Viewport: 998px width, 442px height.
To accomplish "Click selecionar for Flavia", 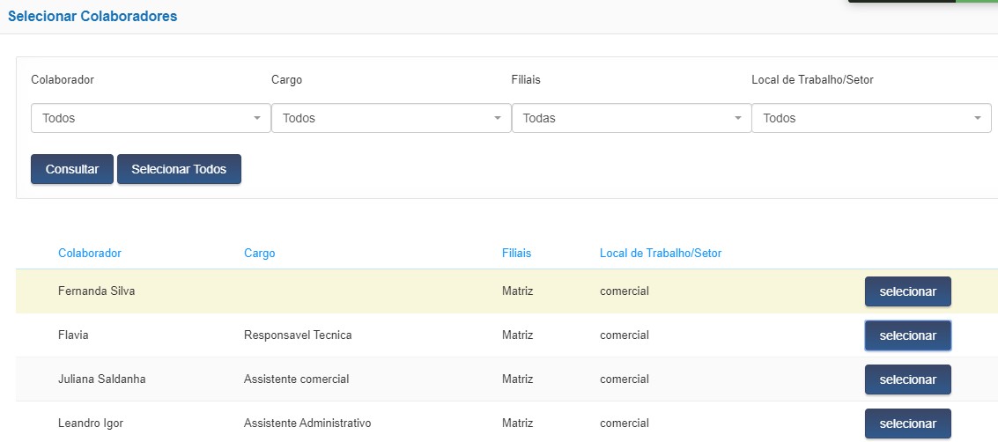I will click(907, 335).
